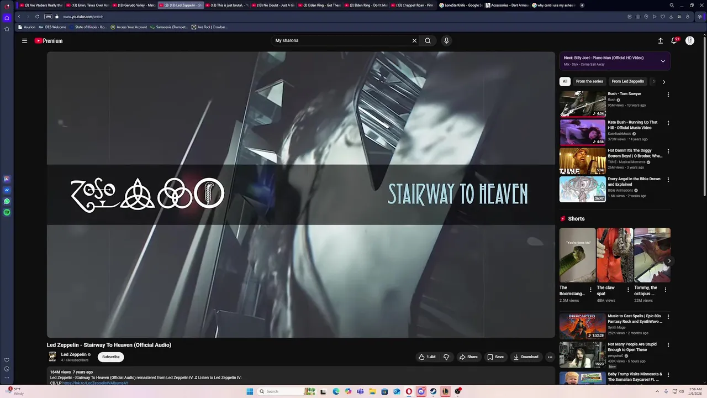Go to YouTube Premium home logo
This screenshot has height=398, width=707.
pyautogui.click(x=49, y=41)
